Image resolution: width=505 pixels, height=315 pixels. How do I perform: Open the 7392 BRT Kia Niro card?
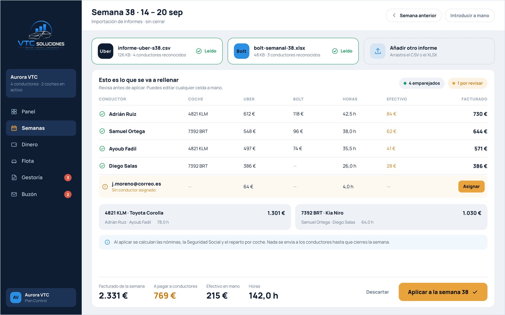pyautogui.click(x=391, y=217)
